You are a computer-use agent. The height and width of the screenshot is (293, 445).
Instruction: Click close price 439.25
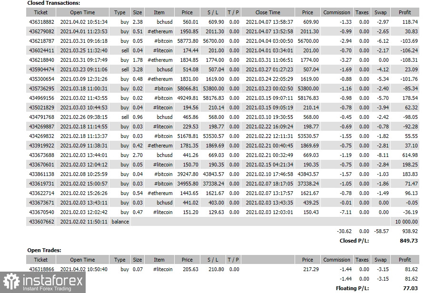click(x=311, y=203)
